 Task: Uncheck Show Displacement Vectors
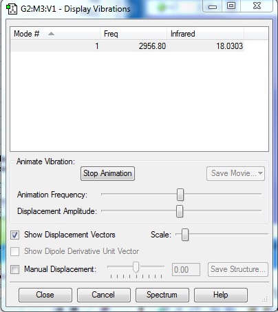[x=15, y=235]
